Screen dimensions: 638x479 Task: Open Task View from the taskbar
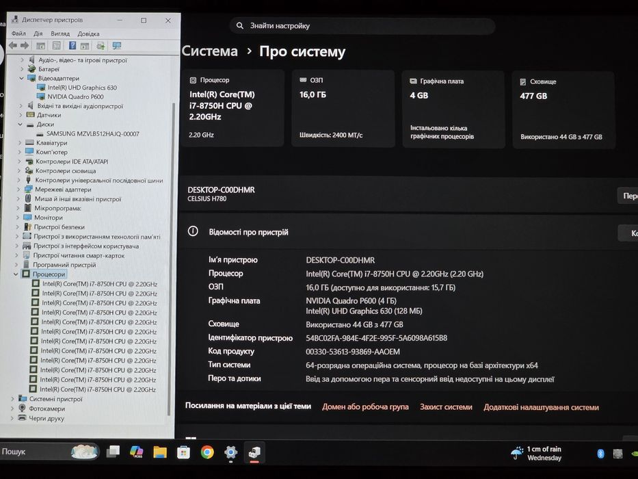click(113, 452)
